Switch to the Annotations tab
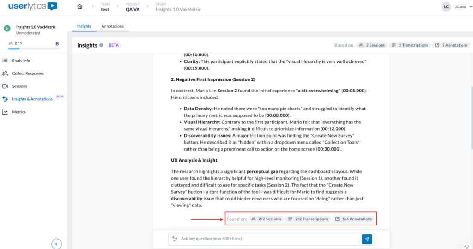The image size is (473, 249). click(x=112, y=26)
